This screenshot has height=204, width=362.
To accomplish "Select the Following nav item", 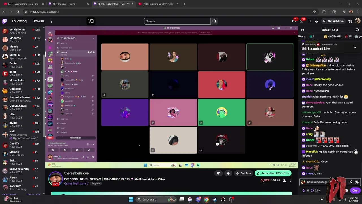I will pyautogui.click(x=19, y=21).
